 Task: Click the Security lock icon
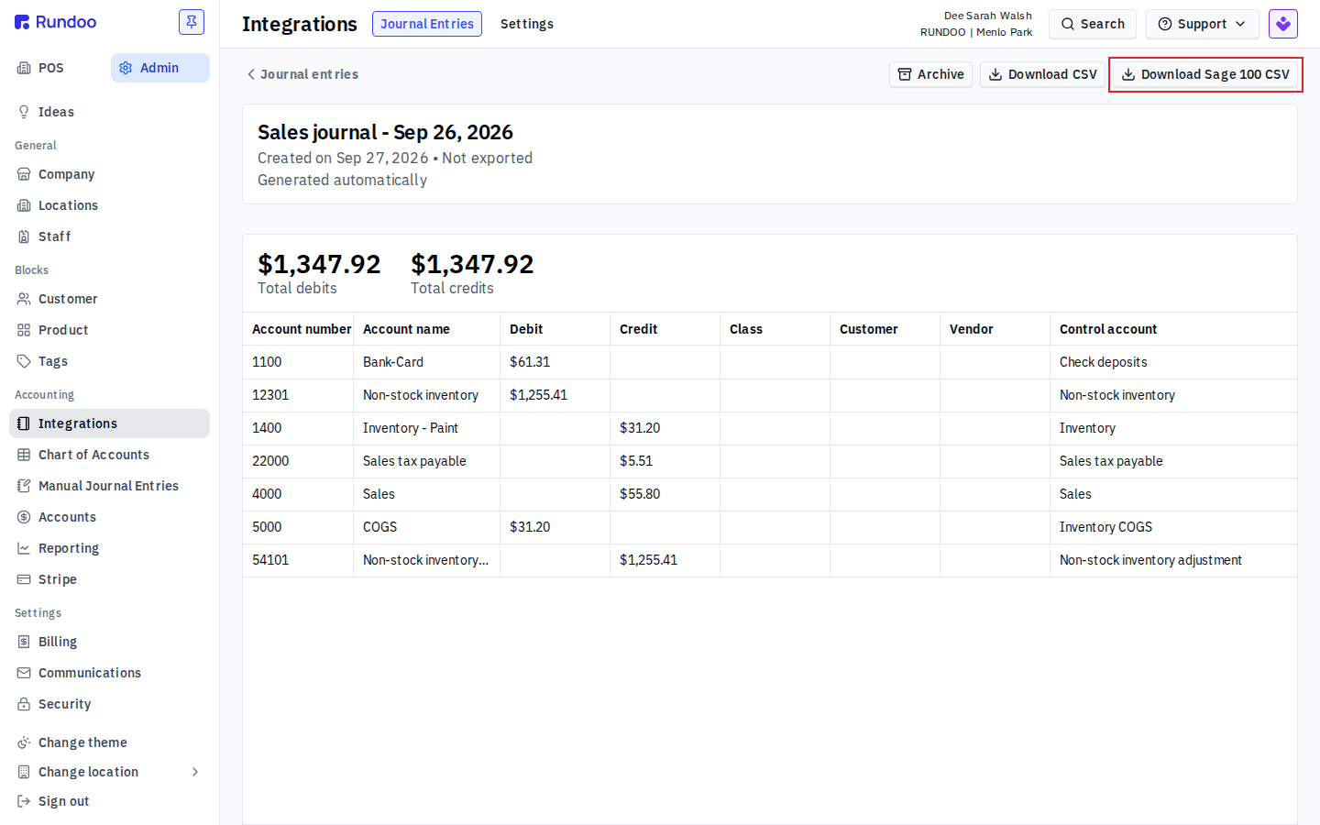point(24,704)
